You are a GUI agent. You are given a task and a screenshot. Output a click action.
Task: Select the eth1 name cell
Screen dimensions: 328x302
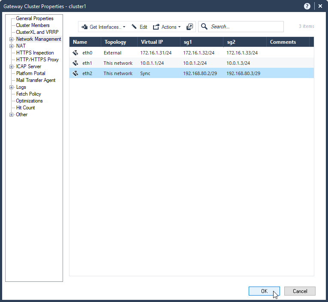87,63
